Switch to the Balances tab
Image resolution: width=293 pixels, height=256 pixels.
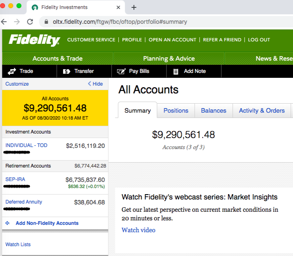(214, 111)
